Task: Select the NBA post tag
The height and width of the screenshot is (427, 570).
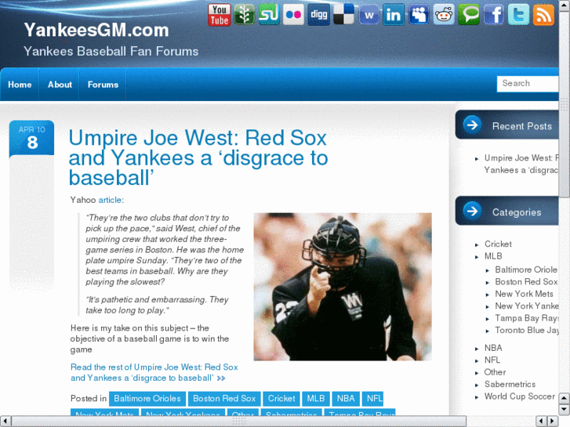Action: click(x=345, y=399)
